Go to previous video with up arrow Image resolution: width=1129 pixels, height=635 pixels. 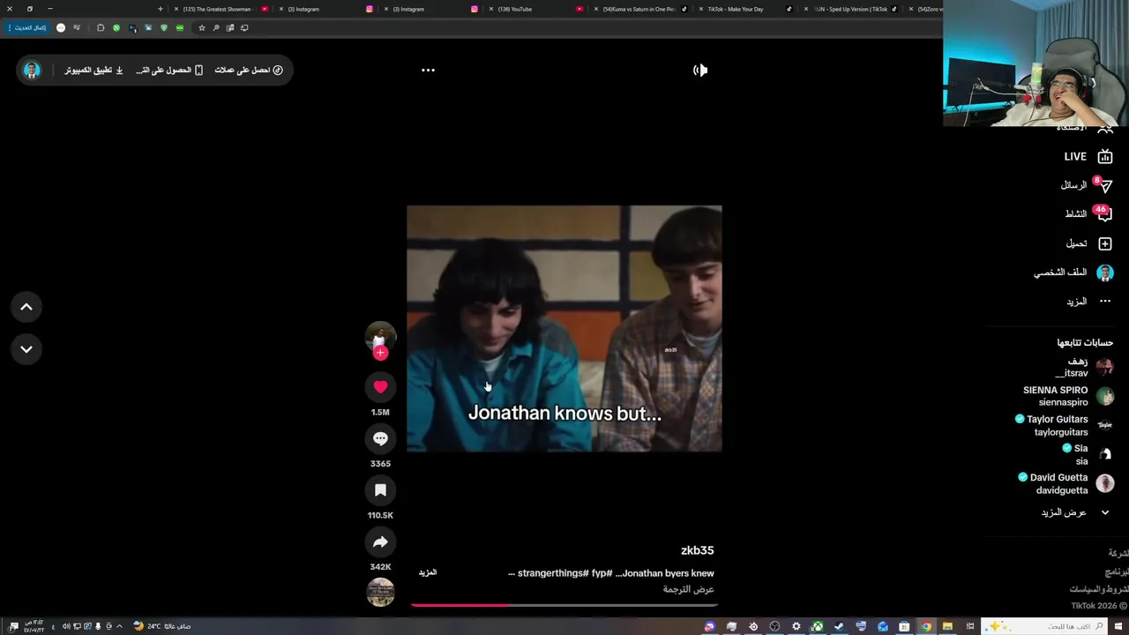click(x=26, y=307)
